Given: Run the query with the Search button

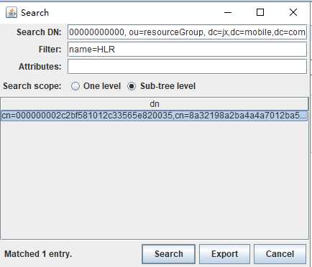Looking at the screenshot, I should (169, 254).
